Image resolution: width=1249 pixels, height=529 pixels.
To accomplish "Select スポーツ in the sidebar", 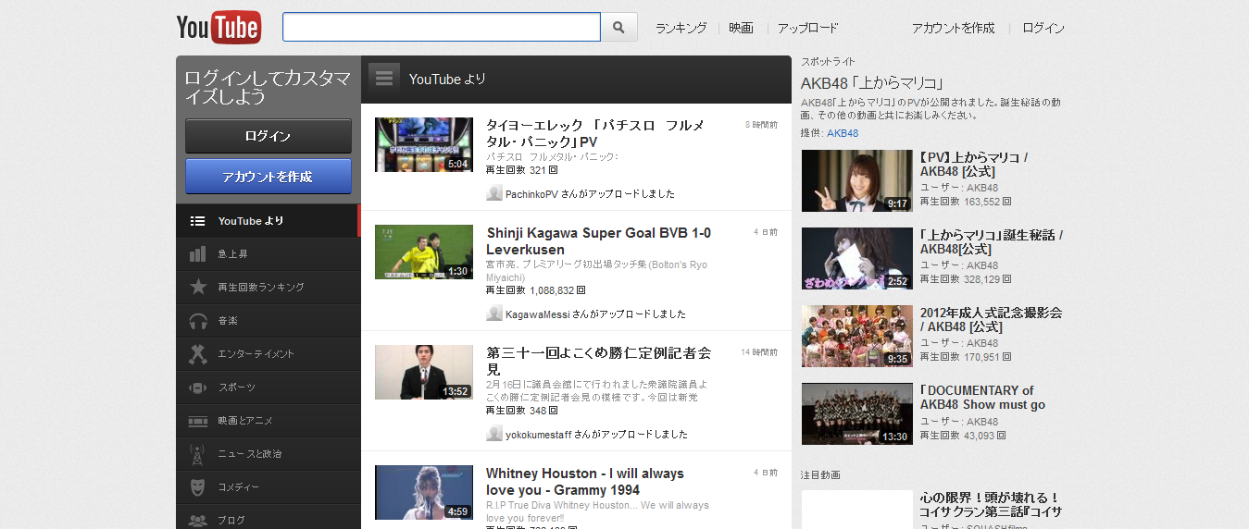I will 268,388.
